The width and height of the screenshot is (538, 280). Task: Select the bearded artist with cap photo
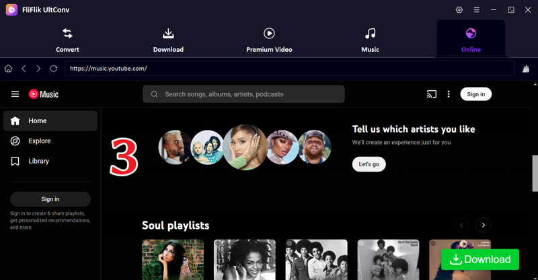click(314, 147)
